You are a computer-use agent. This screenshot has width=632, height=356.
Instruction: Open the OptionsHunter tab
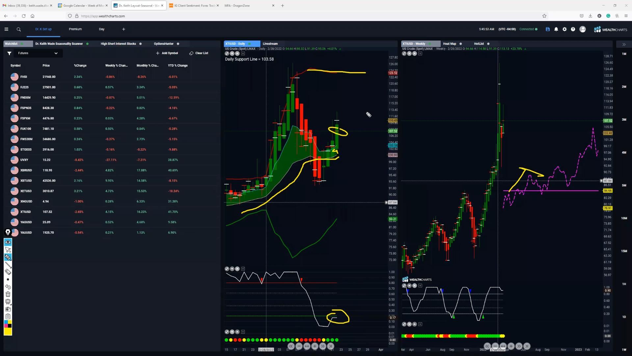[x=164, y=44]
